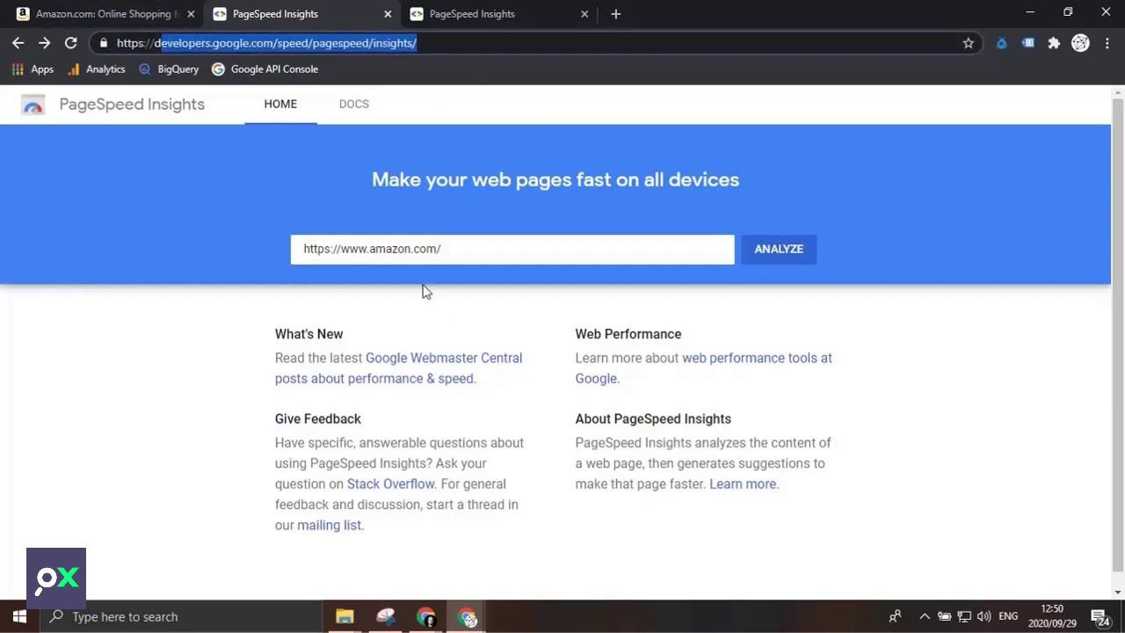Screen dimensions: 1125x633
Task: Open the BigQuery bookmark
Action: 169,69
